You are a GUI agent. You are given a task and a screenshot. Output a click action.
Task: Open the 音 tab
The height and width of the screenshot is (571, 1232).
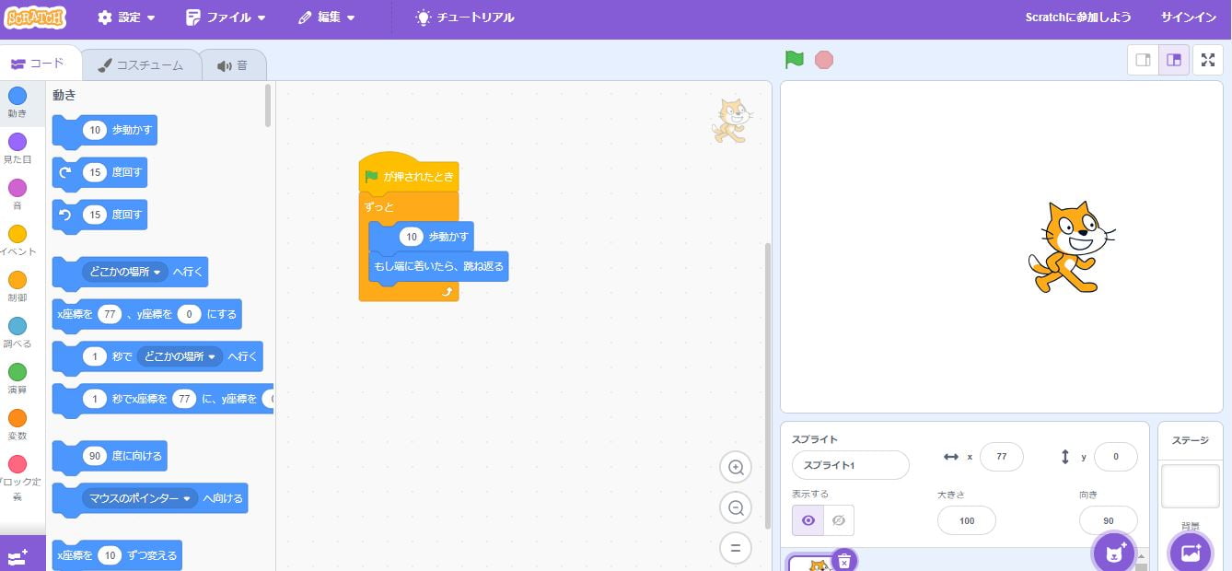click(233, 65)
